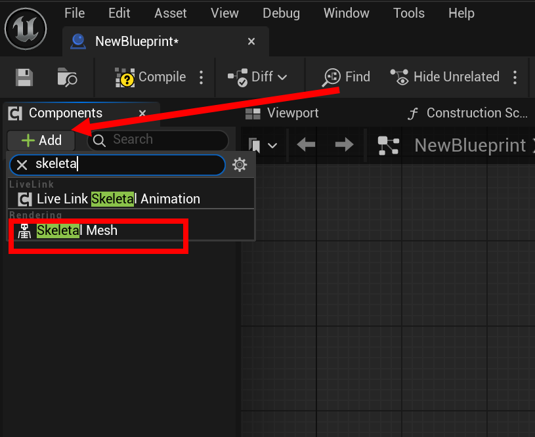Choose Live Link Skeletal Animation component

point(131,199)
